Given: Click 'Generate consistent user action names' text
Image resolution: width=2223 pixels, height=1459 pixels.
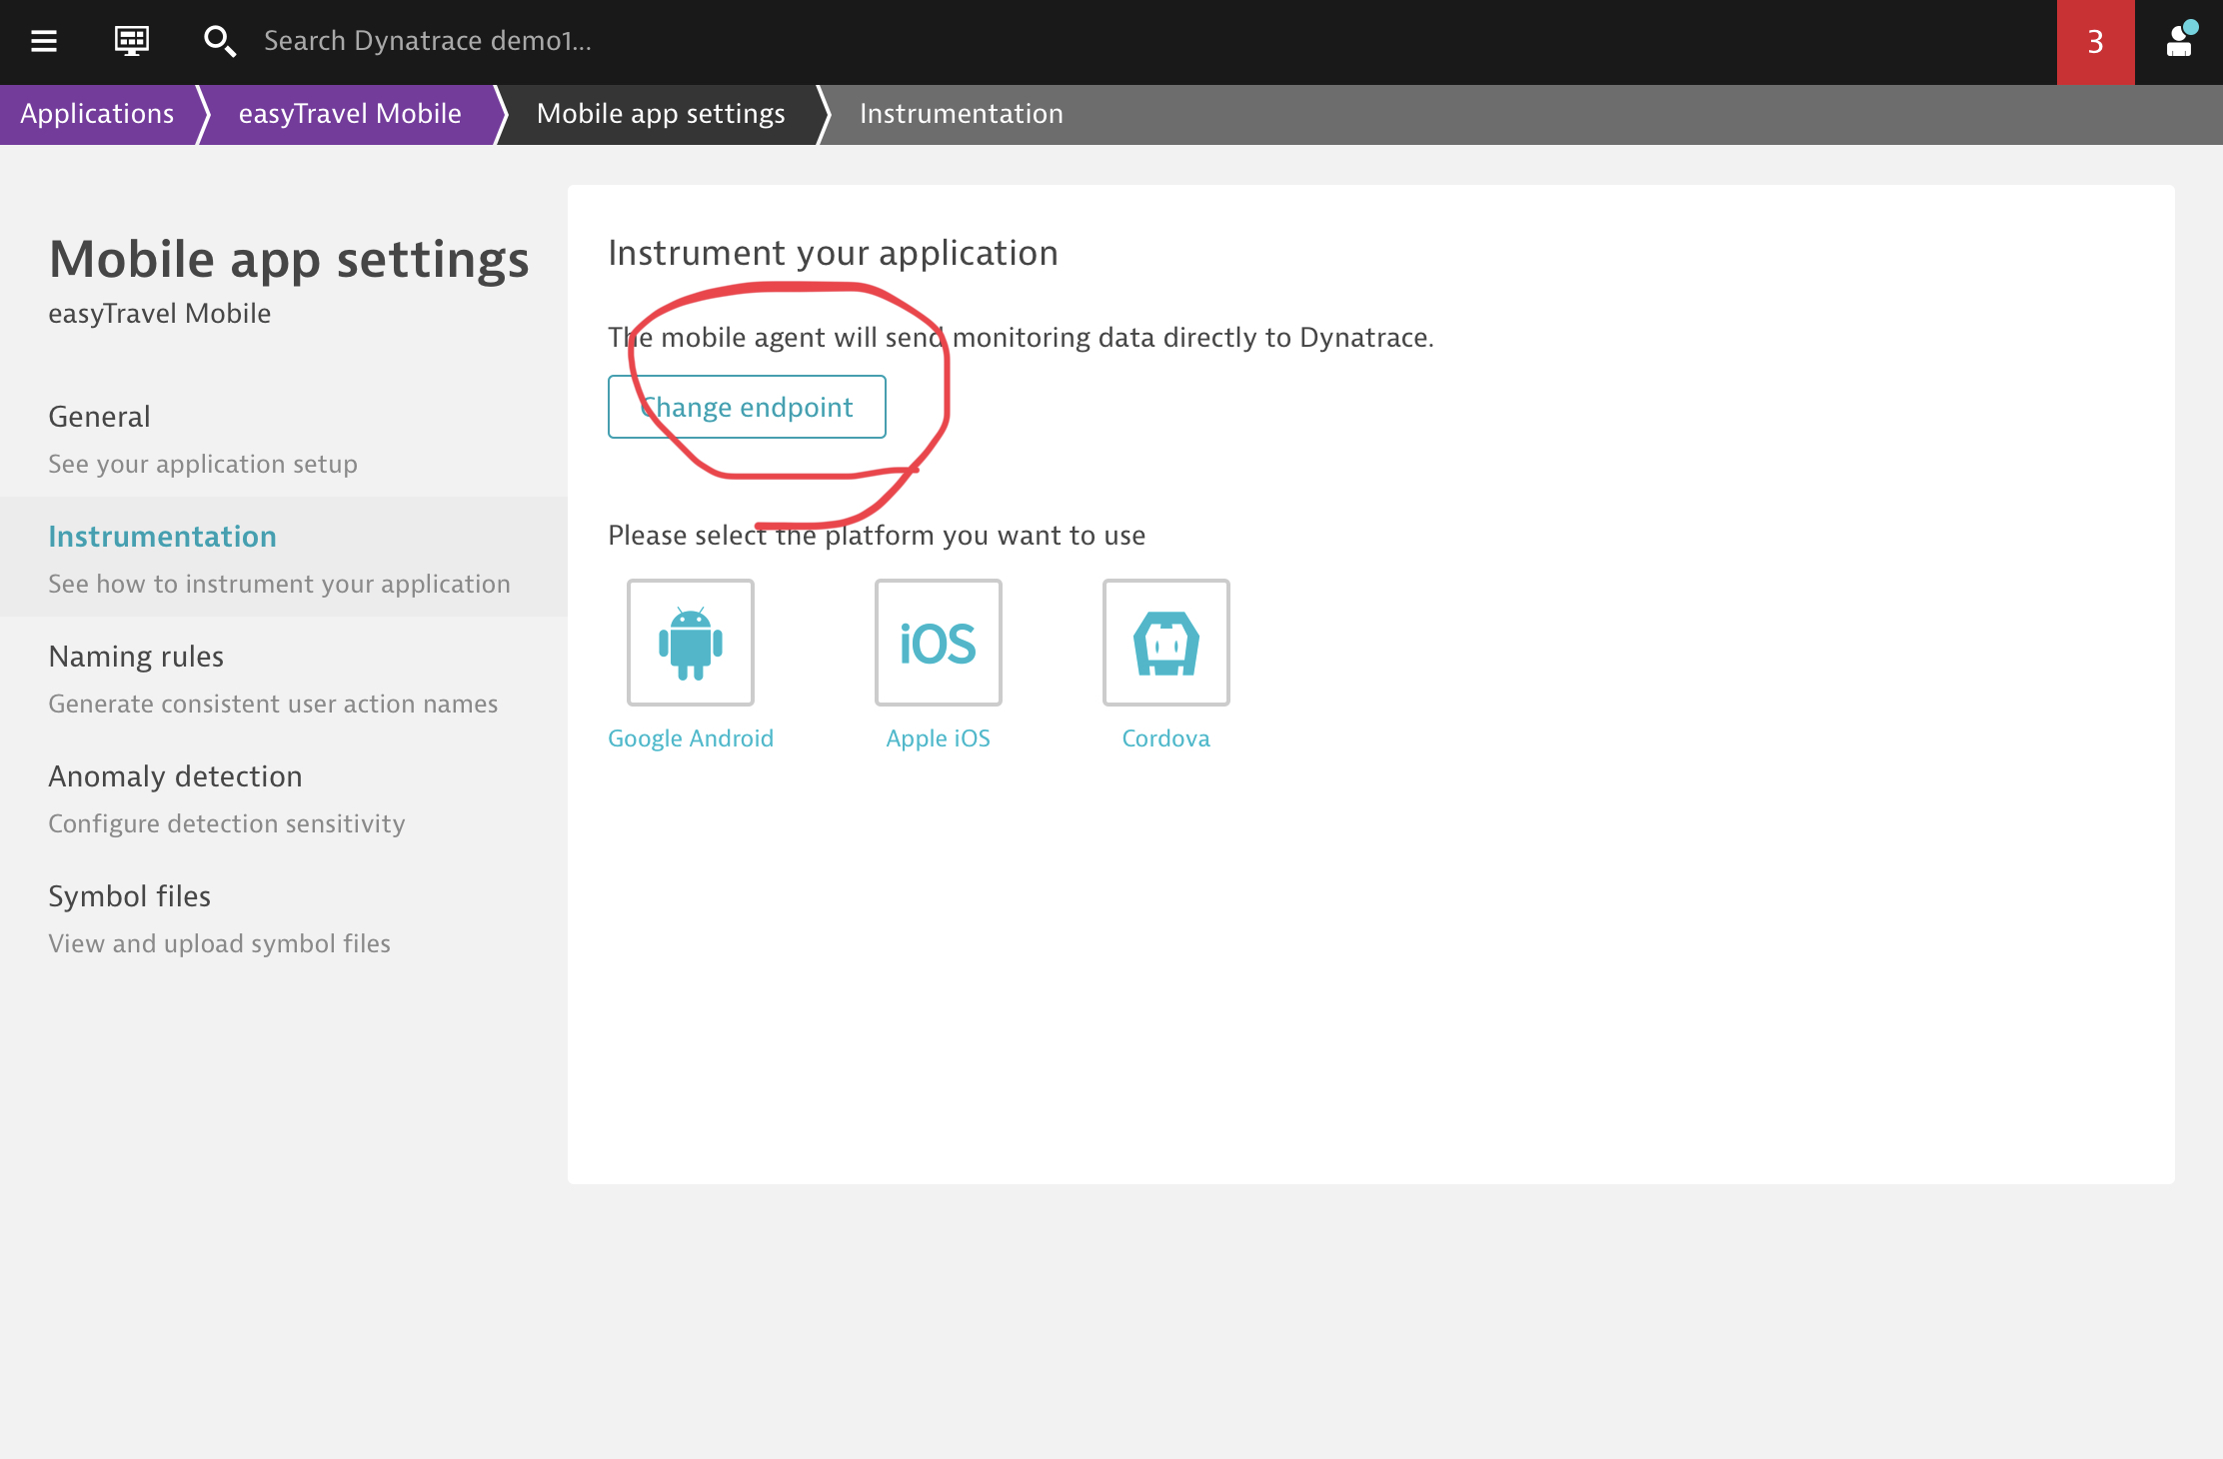Looking at the screenshot, I should pos(273,705).
